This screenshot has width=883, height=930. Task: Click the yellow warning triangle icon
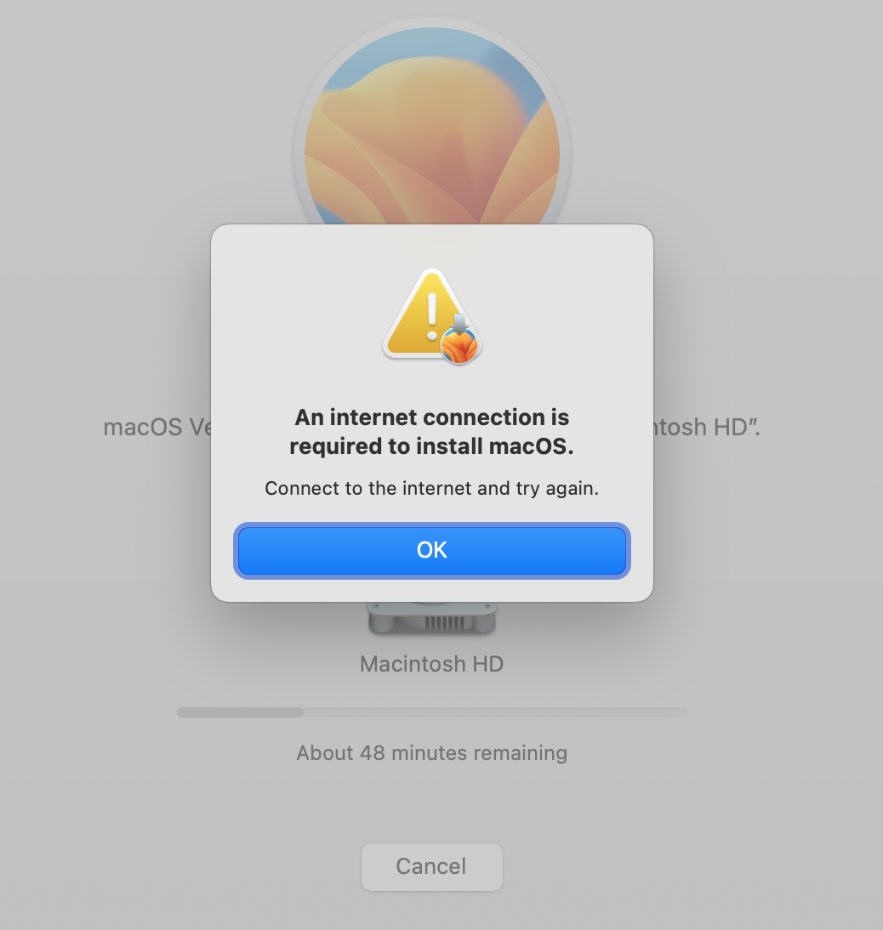click(x=424, y=315)
